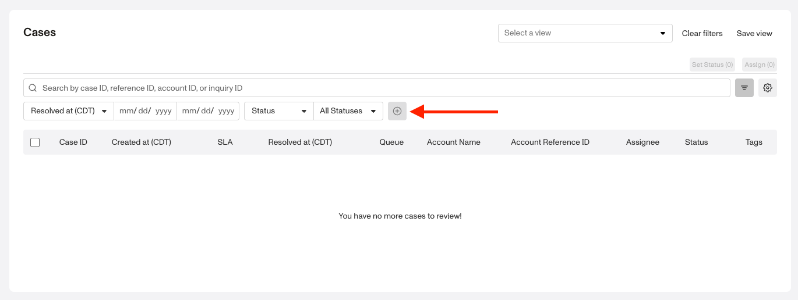Click the Queue column header
798x300 pixels.
click(x=391, y=142)
